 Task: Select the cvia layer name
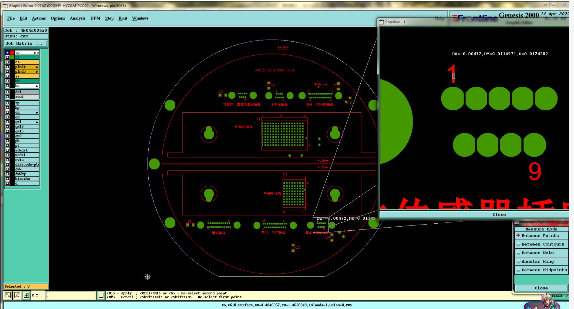(x=27, y=160)
